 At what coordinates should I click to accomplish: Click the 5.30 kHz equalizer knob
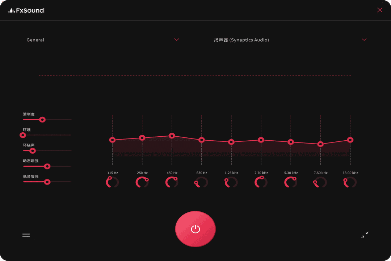click(x=290, y=182)
